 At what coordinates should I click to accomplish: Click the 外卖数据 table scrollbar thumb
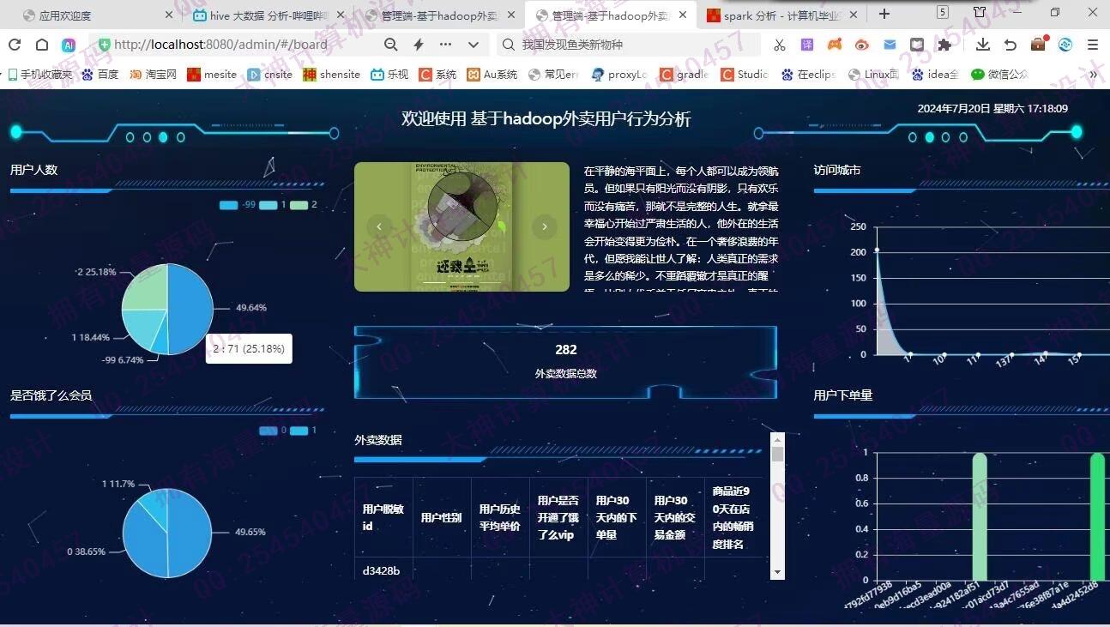click(778, 454)
